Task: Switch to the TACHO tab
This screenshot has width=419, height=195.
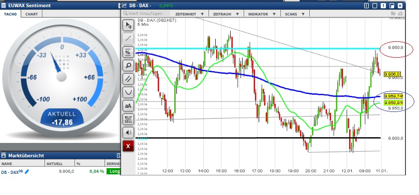Action: tap(10, 14)
